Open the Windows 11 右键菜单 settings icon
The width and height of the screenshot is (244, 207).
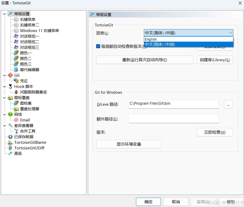[16, 30]
